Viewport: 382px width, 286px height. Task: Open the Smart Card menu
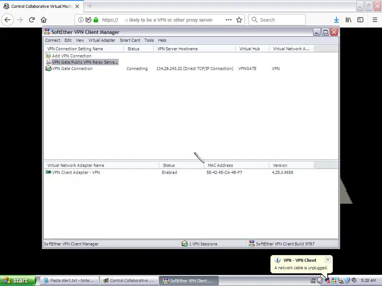click(130, 40)
